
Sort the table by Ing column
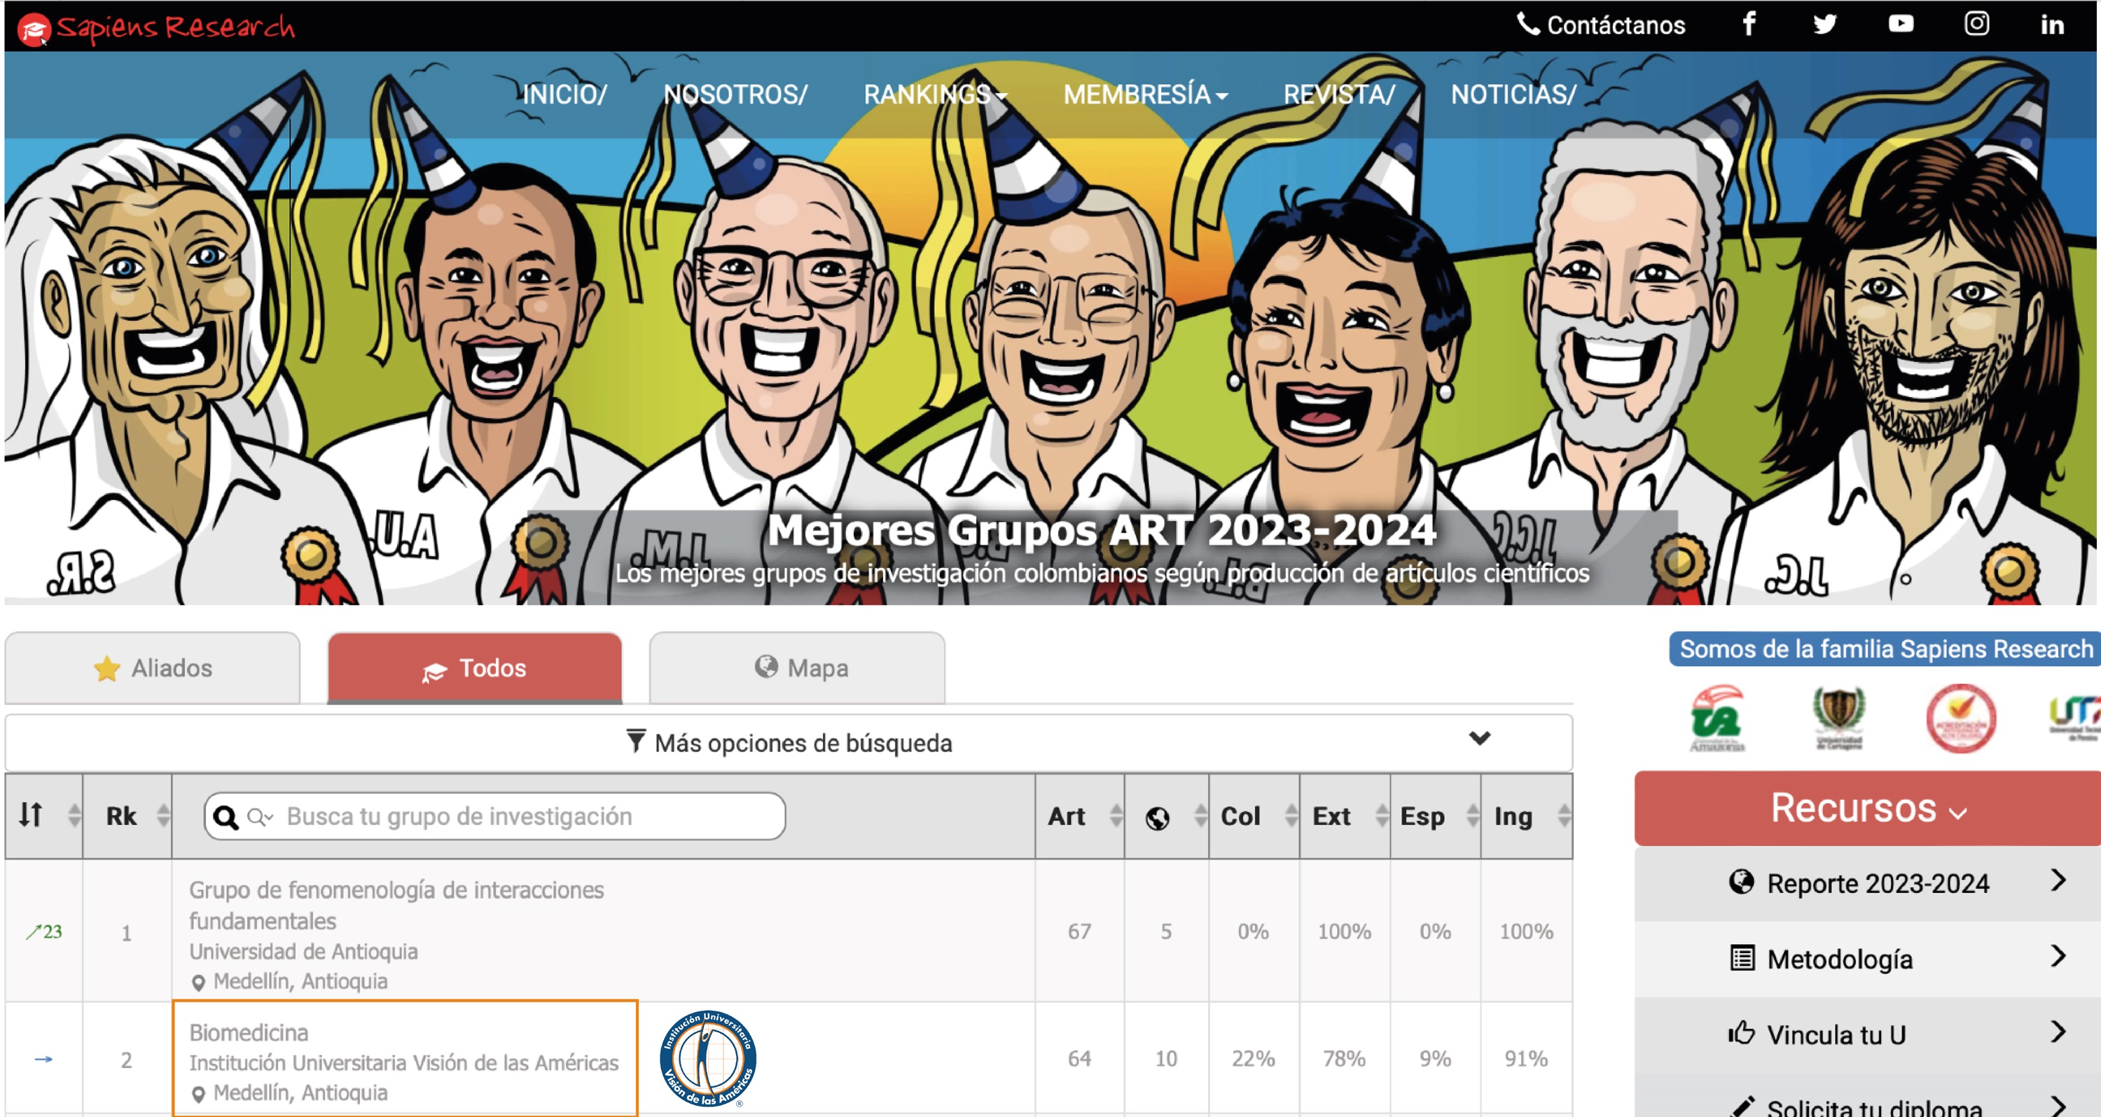(x=1527, y=815)
